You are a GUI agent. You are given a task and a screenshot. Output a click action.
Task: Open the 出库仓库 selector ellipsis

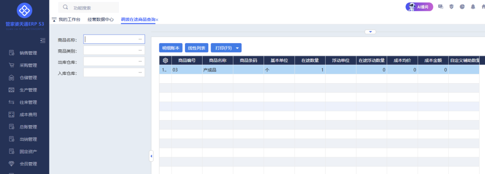click(140, 62)
